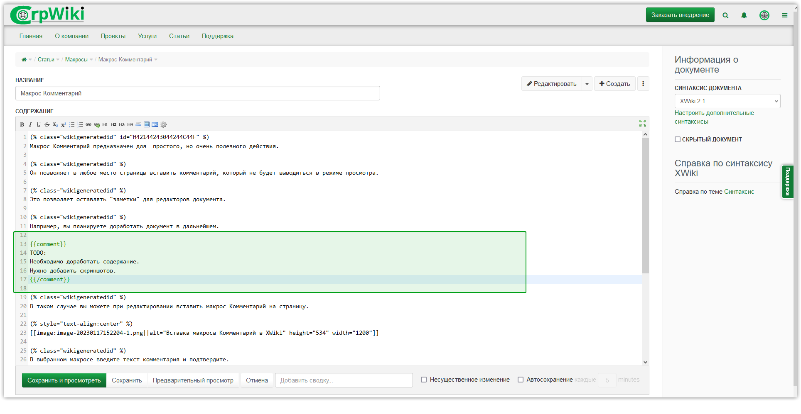Apply strikethrough formatting in editor toolbar
The height and width of the screenshot is (414, 801).
47,124
